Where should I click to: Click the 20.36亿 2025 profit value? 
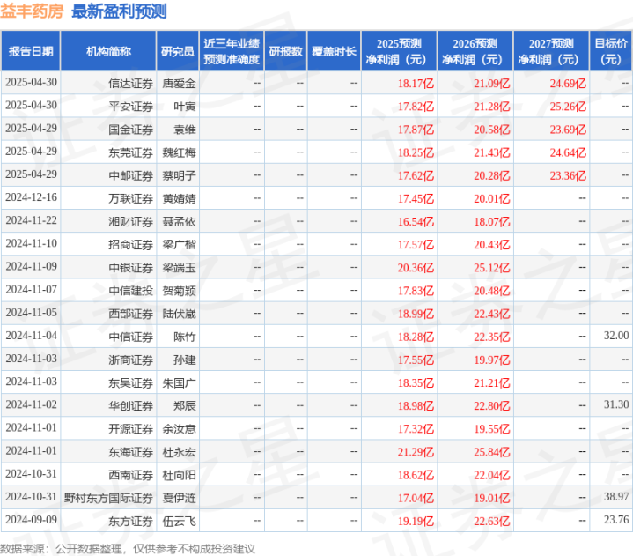pos(416,268)
